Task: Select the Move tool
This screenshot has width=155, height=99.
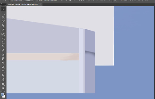Action: [x=3, y=9]
